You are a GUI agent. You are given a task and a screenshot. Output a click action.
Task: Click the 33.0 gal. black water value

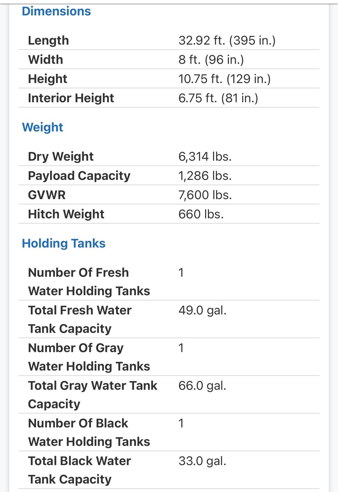tap(202, 461)
